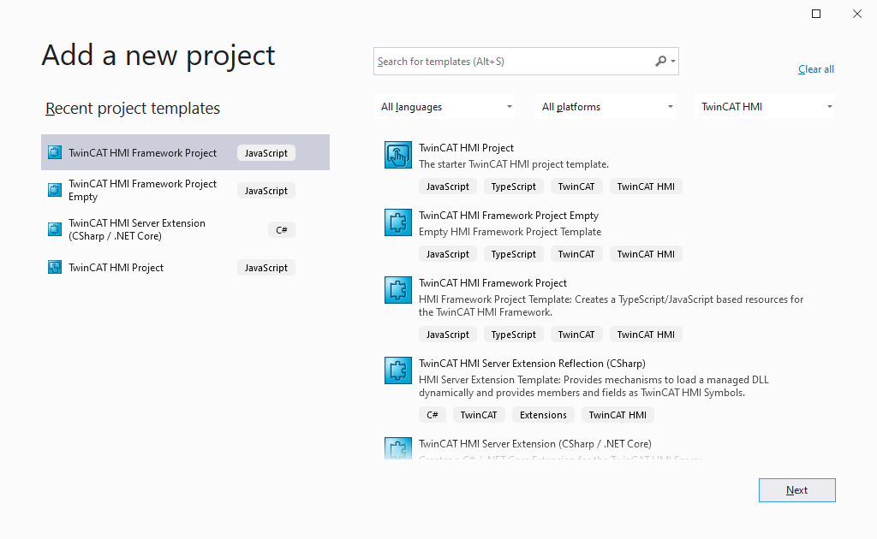Select recent TwinCAT HMI Server Extension template

coord(185,229)
